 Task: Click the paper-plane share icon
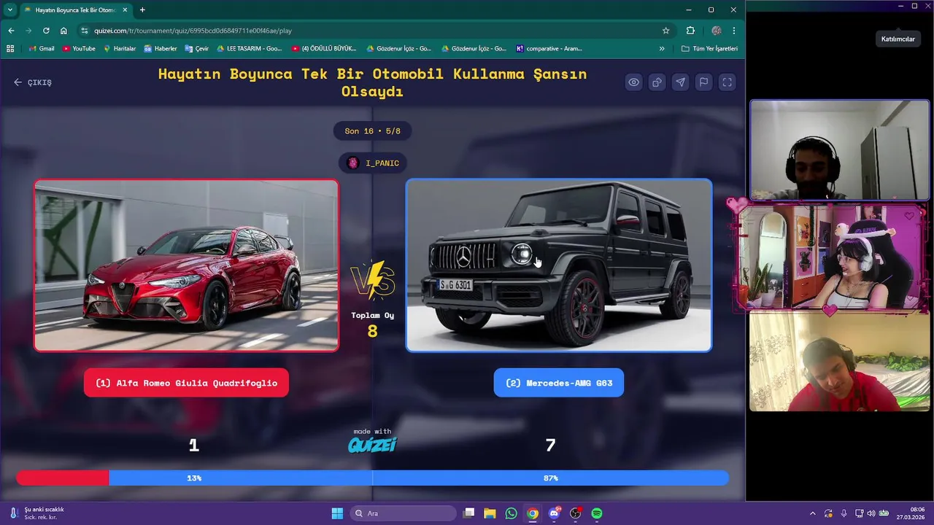(680, 82)
